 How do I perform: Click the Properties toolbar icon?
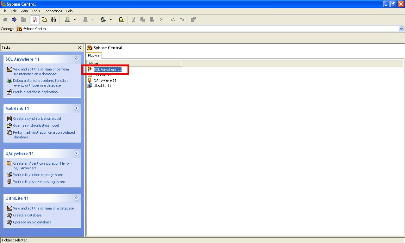click(x=193, y=20)
